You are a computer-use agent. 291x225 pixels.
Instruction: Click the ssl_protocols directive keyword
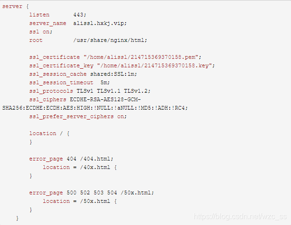(x=51, y=91)
